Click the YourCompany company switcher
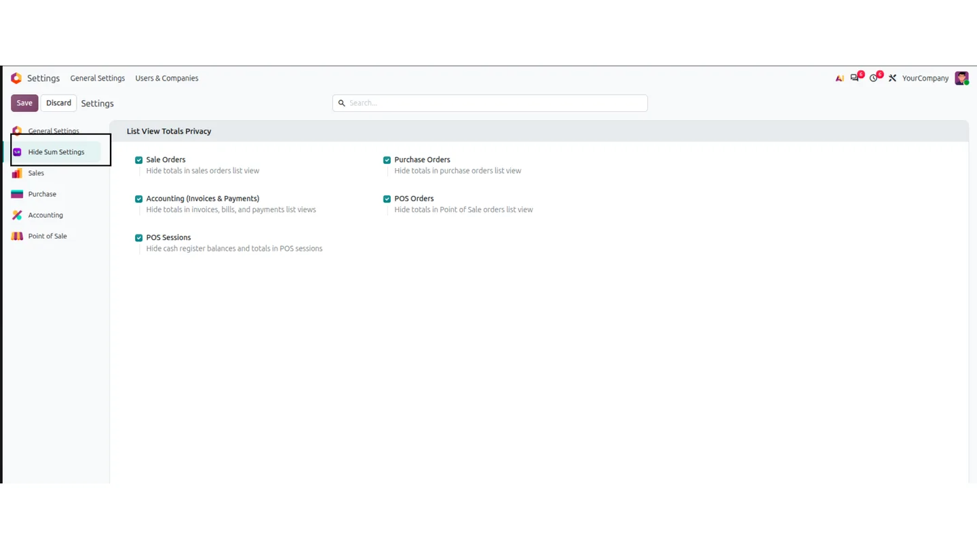Screen dimensions: 977x549 pyautogui.click(x=925, y=78)
